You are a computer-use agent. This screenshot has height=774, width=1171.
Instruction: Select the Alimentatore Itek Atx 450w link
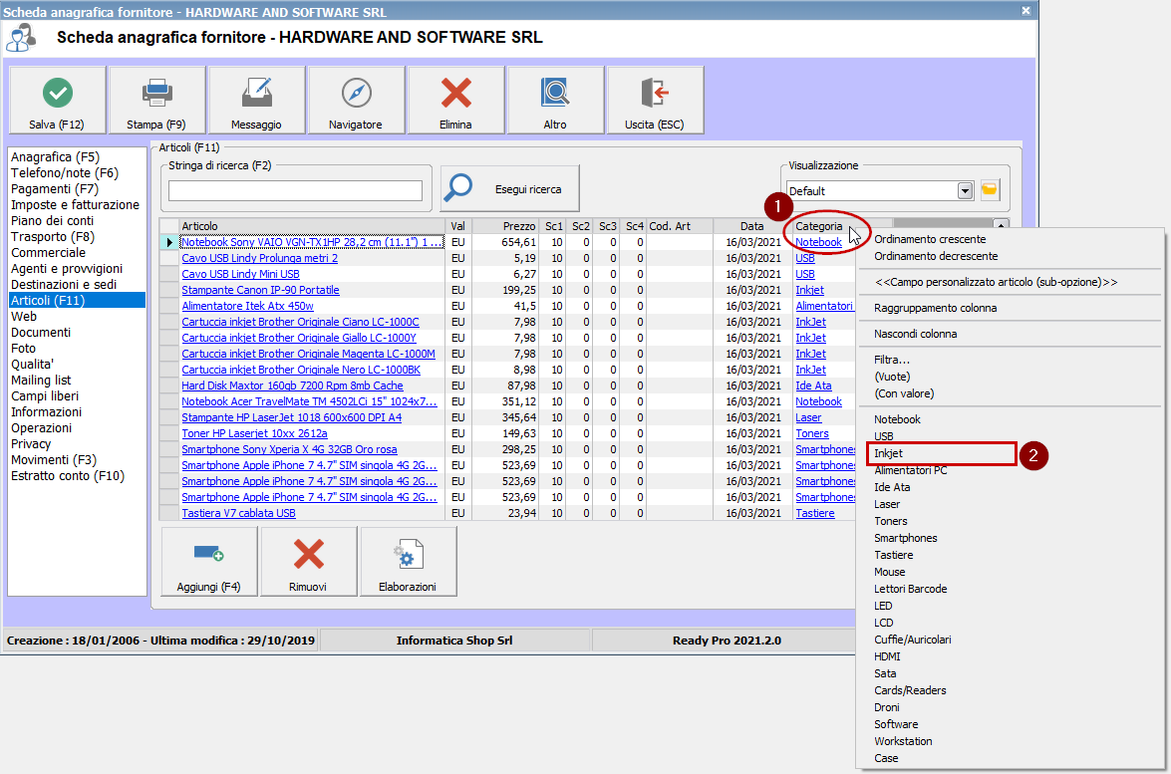247,306
